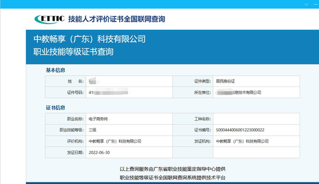
Task: Click the 证书编号 label cell
Action: [193, 130]
